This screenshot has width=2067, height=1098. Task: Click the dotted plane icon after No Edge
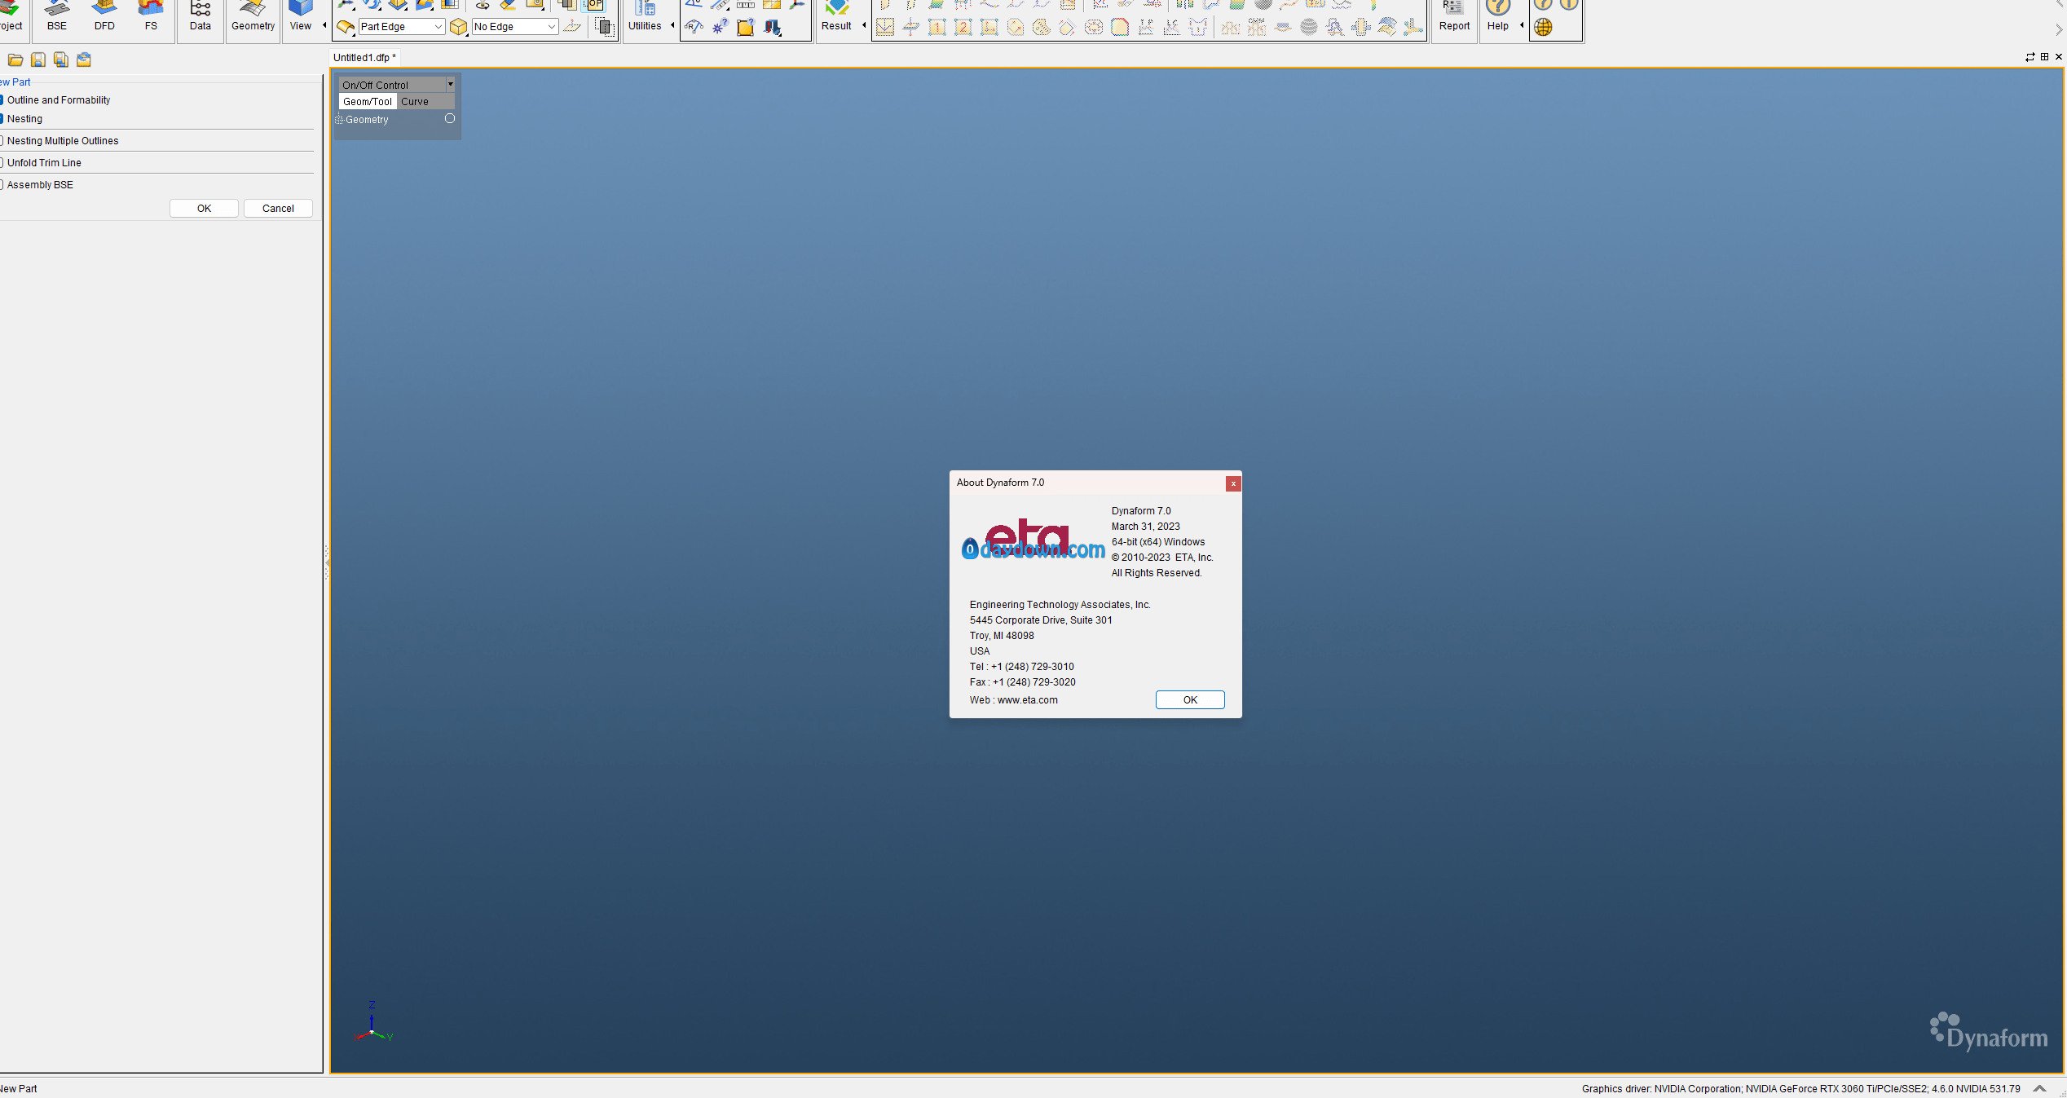[573, 27]
